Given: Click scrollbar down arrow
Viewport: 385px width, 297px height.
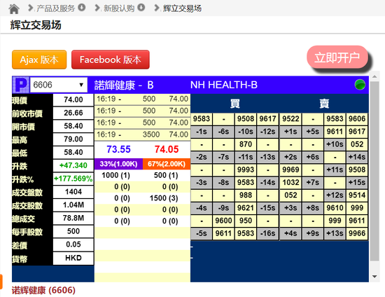Looking at the screenshot, I should [x=374, y=277].
